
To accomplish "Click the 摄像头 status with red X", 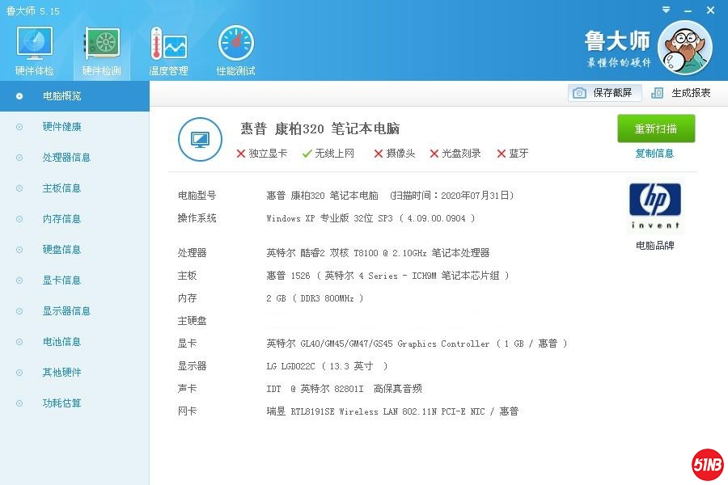I will [395, 153].
